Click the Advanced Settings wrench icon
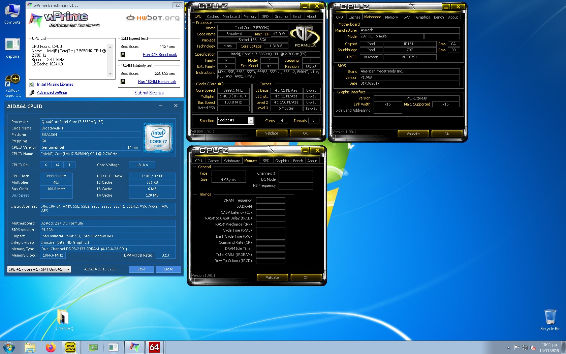 (x=32, y=92)
